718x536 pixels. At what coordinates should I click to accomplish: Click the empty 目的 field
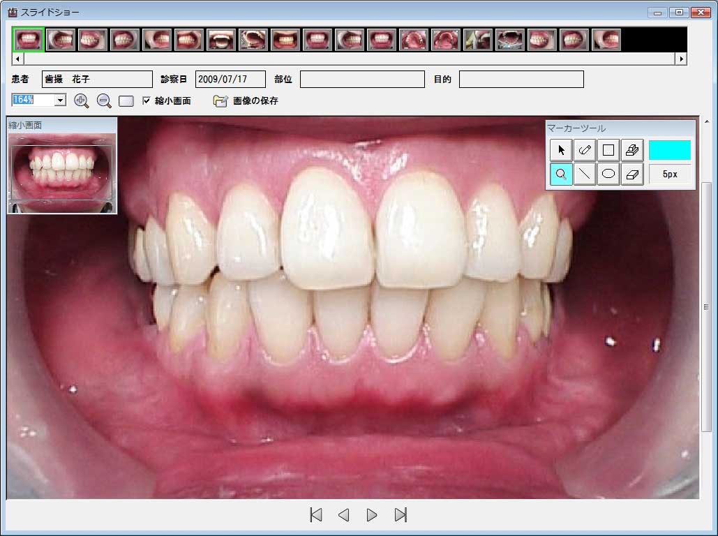coord(521,79)
